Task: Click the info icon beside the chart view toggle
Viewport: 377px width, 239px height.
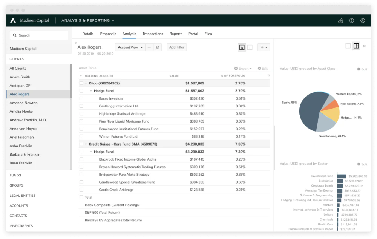Action: pos(250,47)
